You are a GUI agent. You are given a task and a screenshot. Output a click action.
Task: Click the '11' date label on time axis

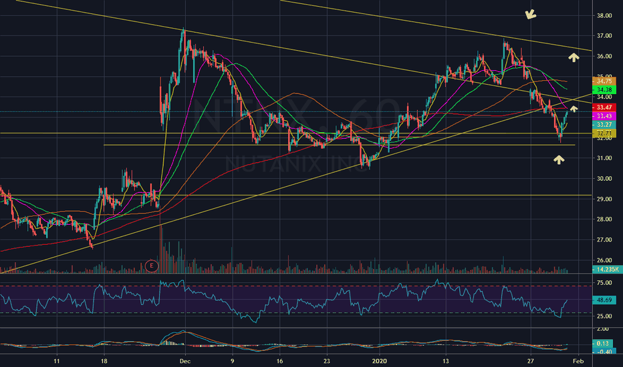tap(57, 361)
